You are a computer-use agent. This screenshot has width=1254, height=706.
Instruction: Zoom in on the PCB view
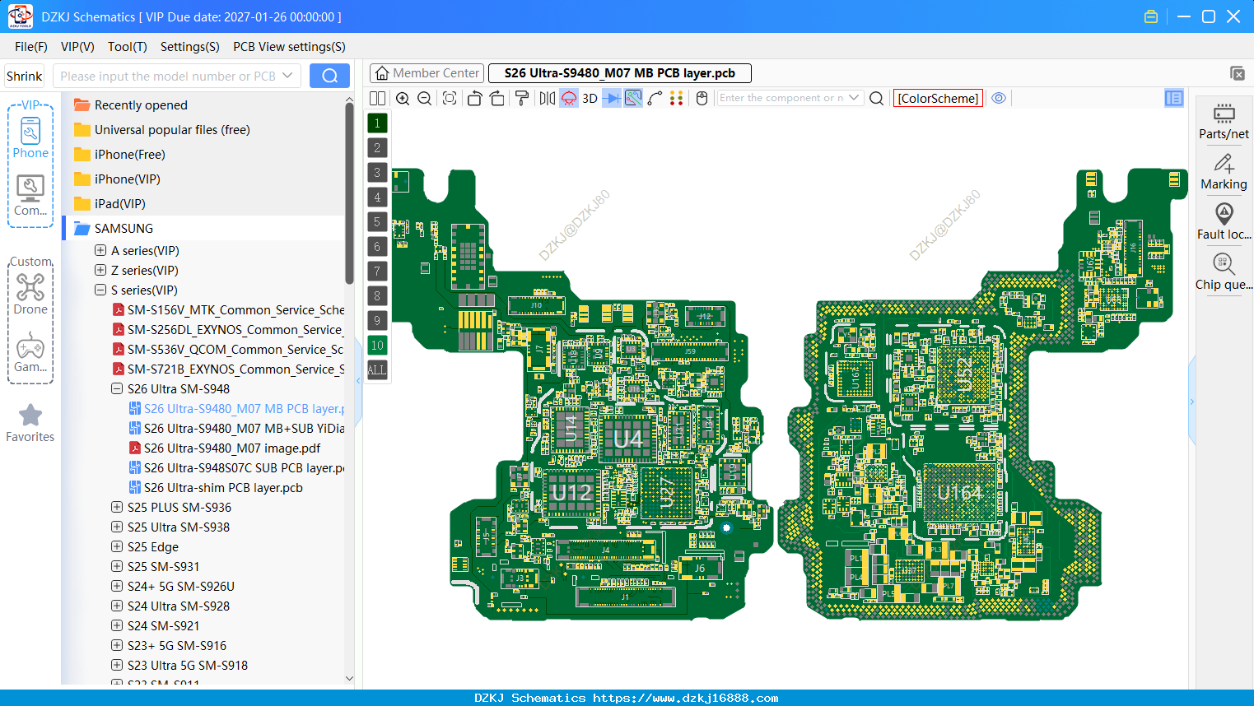[403, 98]
